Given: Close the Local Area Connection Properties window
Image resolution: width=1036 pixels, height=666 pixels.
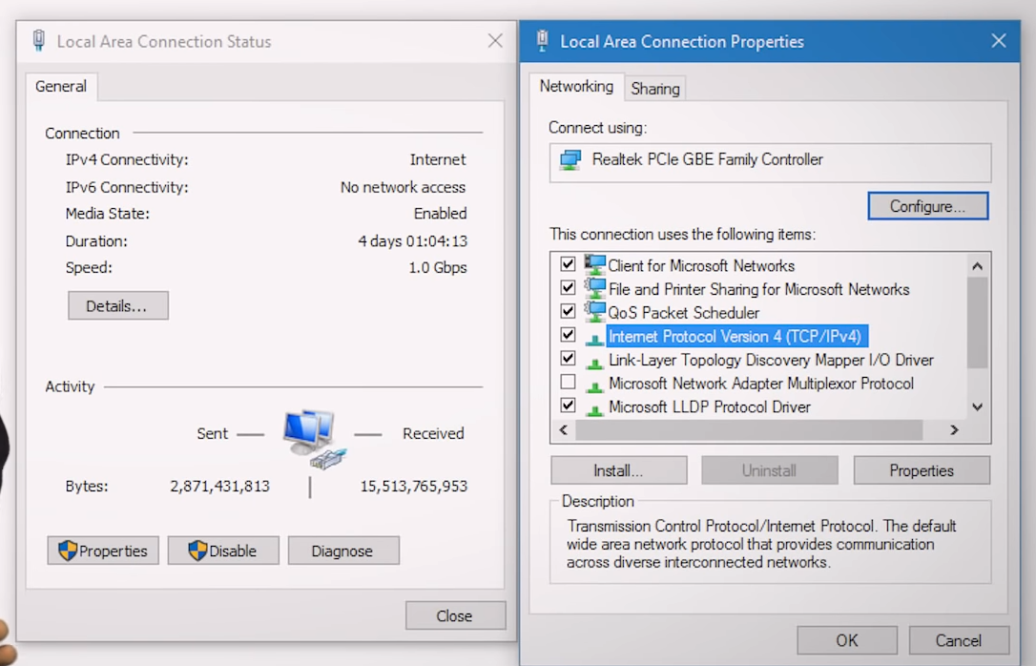Looking at the screenshot, I should [999, 41].
